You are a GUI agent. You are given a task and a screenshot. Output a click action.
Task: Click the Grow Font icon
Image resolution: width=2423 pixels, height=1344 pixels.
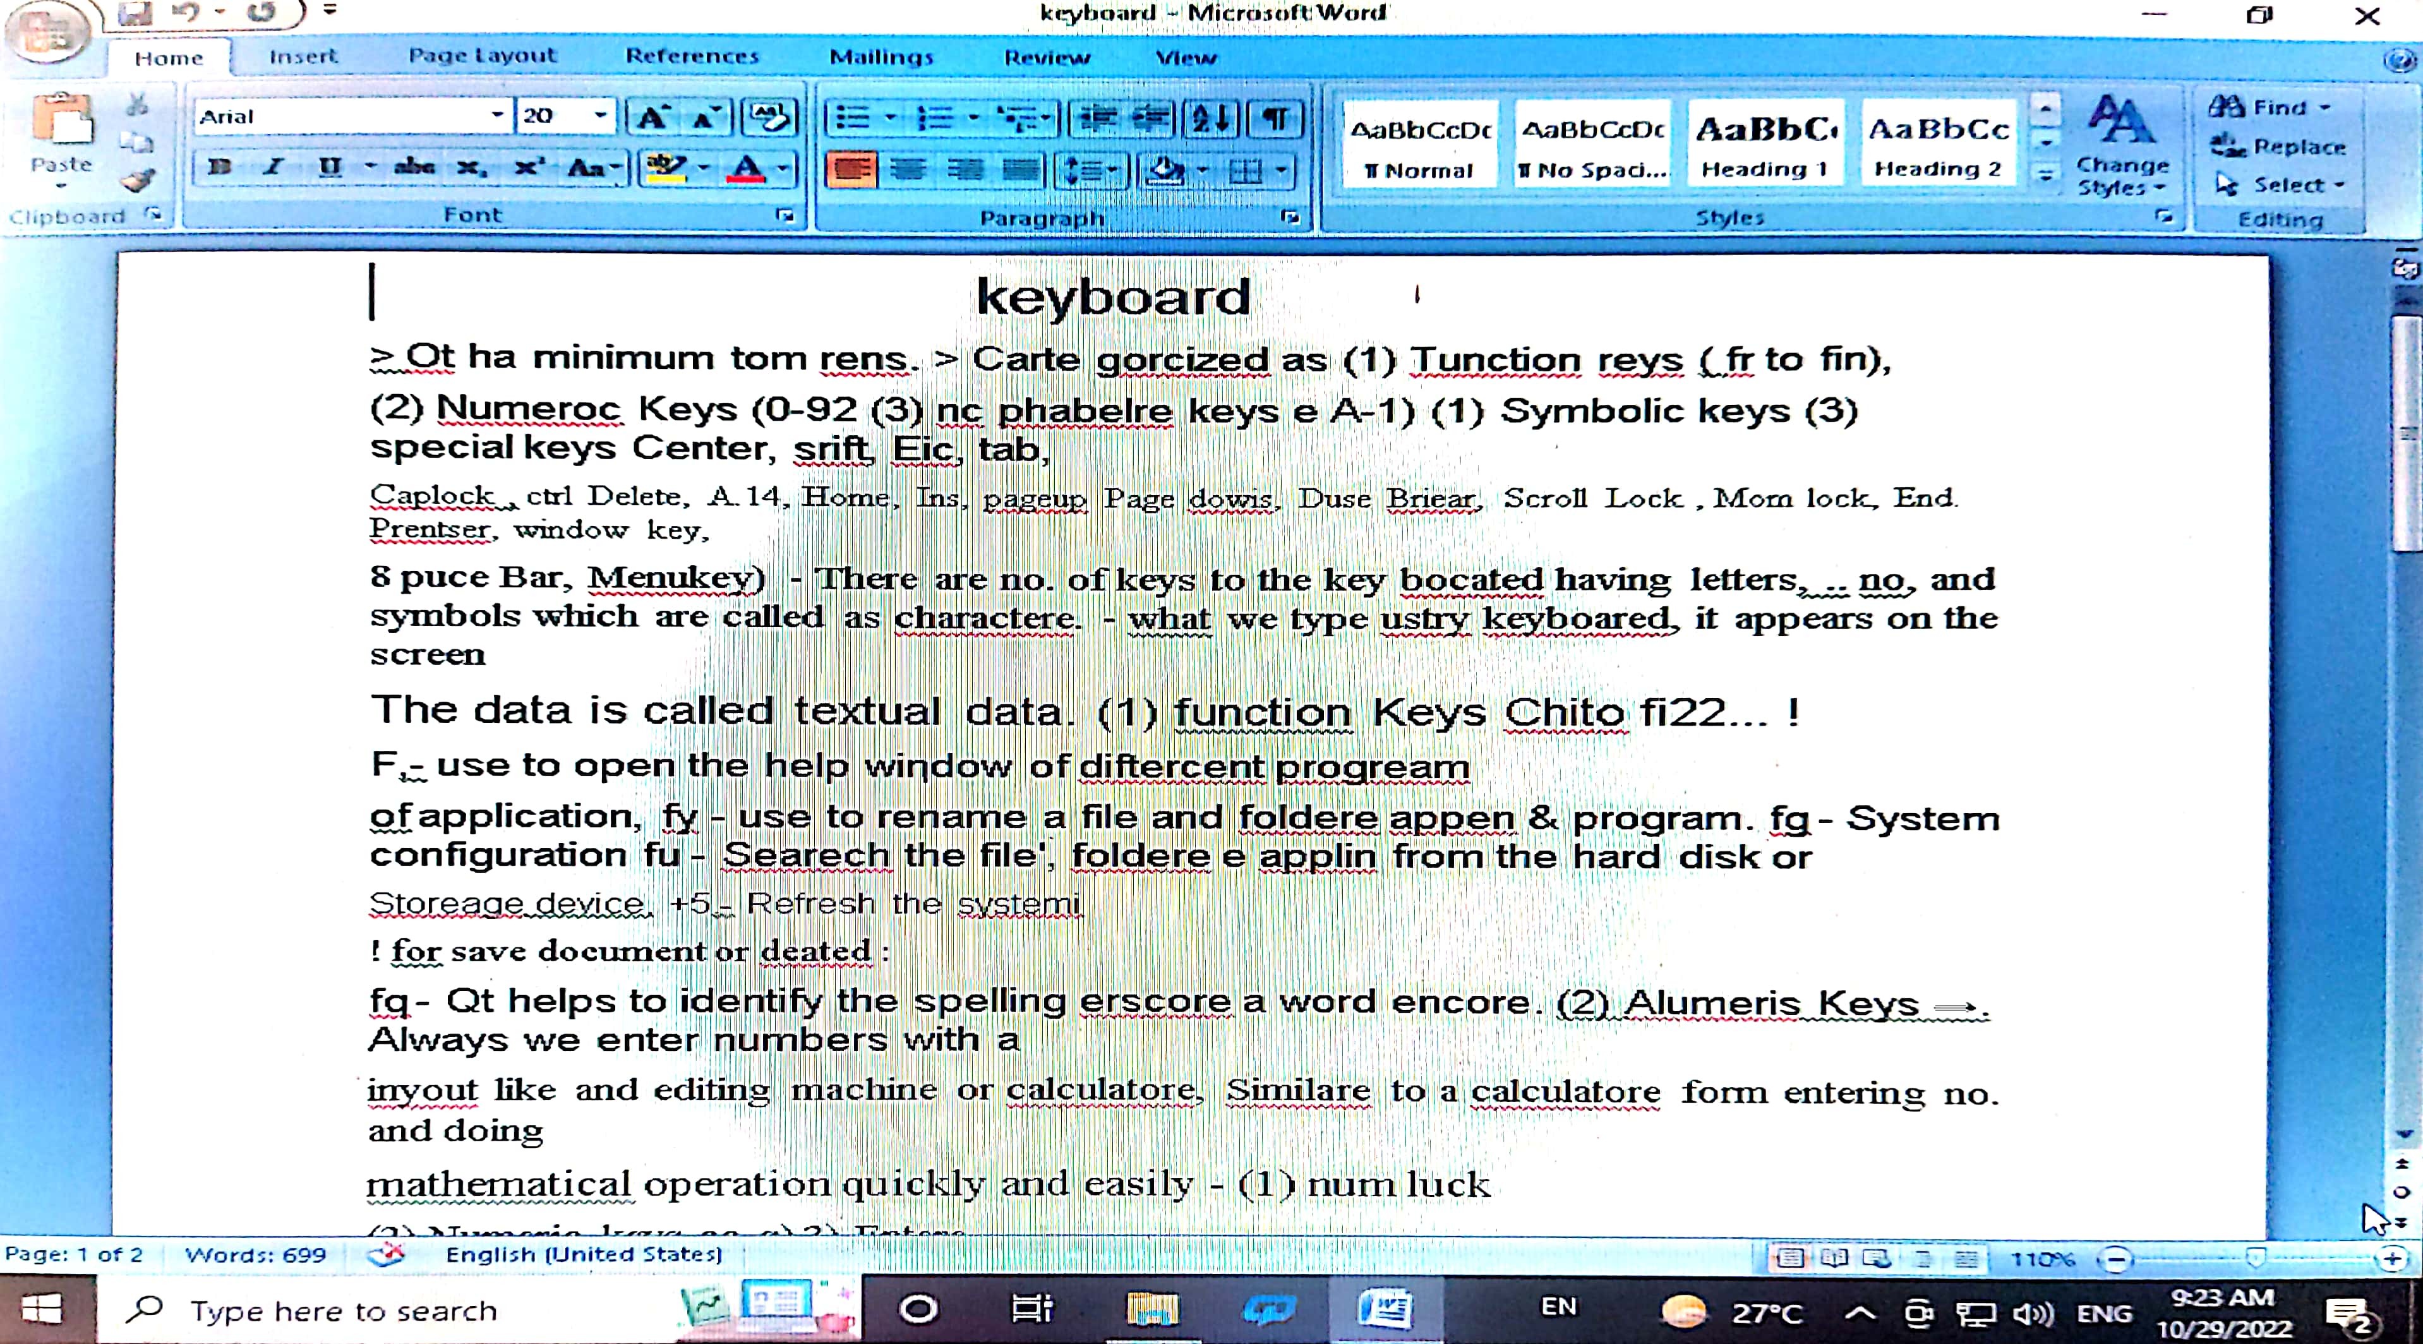[652, 117]
